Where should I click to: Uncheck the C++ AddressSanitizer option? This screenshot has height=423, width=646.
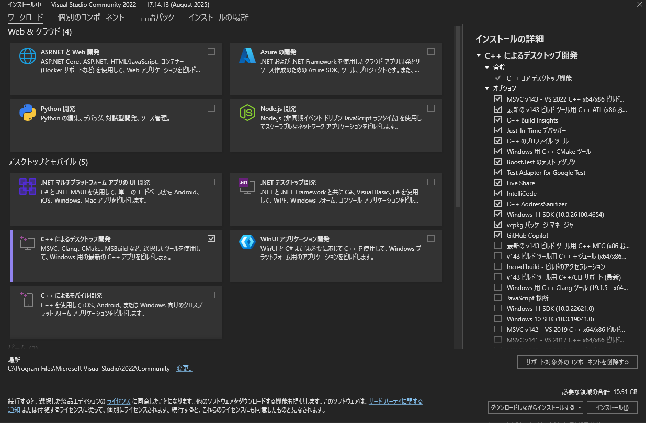[498, 204]
